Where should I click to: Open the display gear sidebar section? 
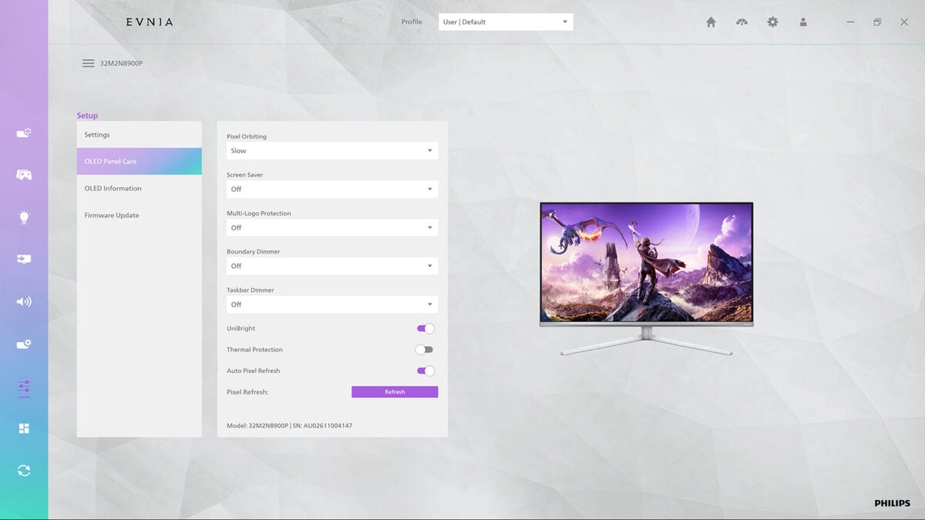point(24,344)
